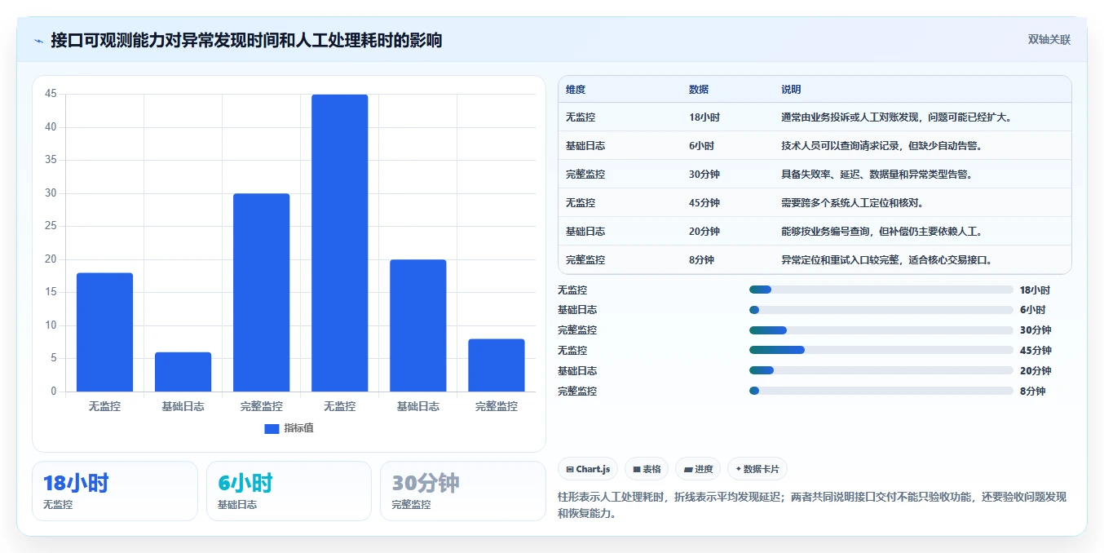
Task: Click the chart bar with value 8
Action: (496, 365)
